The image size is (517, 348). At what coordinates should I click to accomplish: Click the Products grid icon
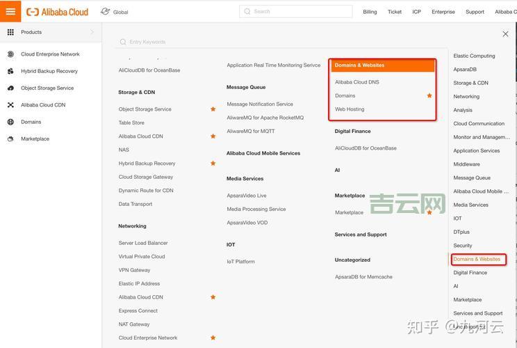[10, 32]
